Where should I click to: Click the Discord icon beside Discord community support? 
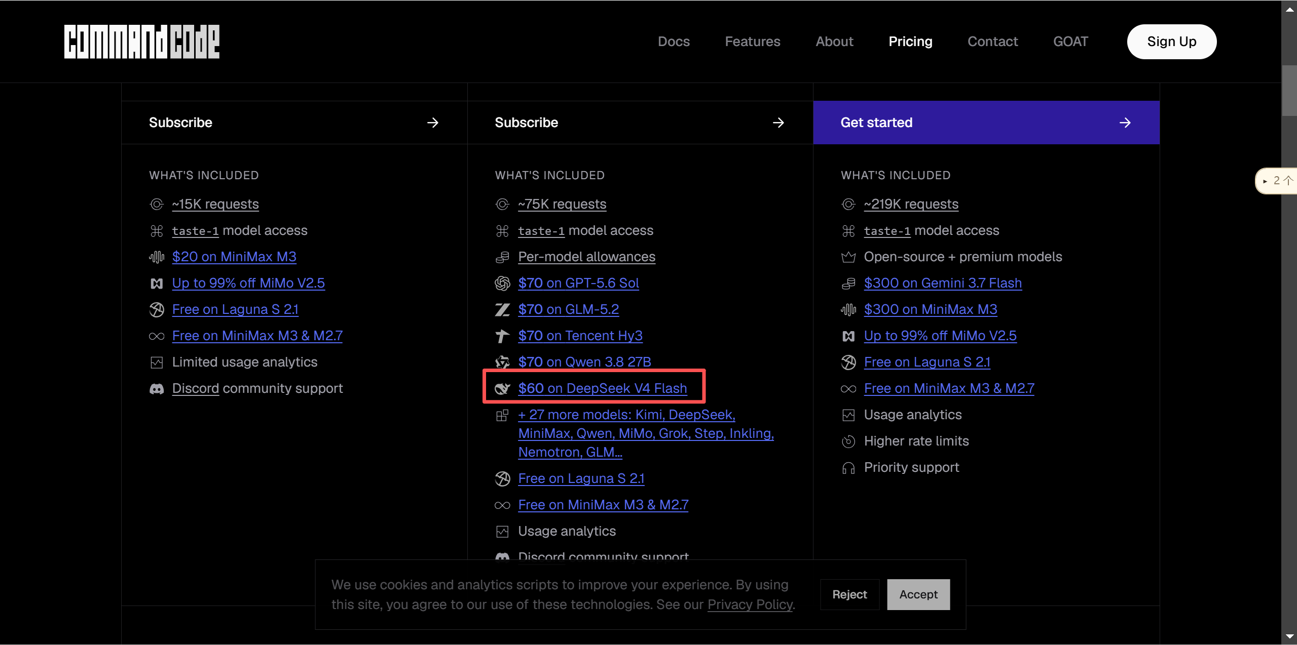pos(157,389)
